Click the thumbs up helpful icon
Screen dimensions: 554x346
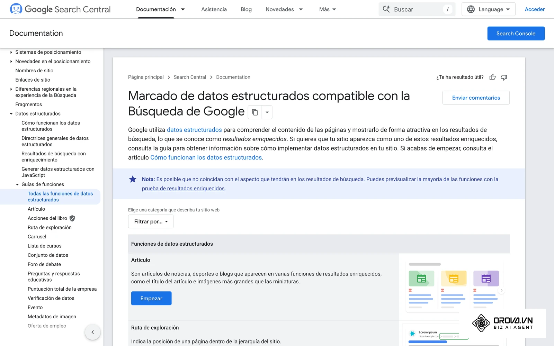tap(492, 77)
